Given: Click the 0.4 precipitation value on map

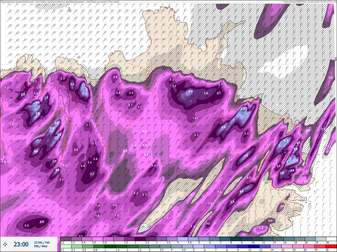Looking at the screenshot, I should click(x=270, y=221).
